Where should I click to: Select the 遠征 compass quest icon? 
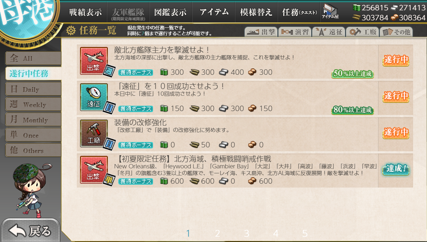pos(94,97)
